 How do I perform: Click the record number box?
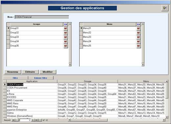[25, 120]
